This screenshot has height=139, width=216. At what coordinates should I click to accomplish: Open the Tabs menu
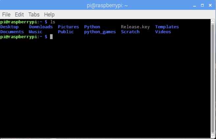(34, 14)
